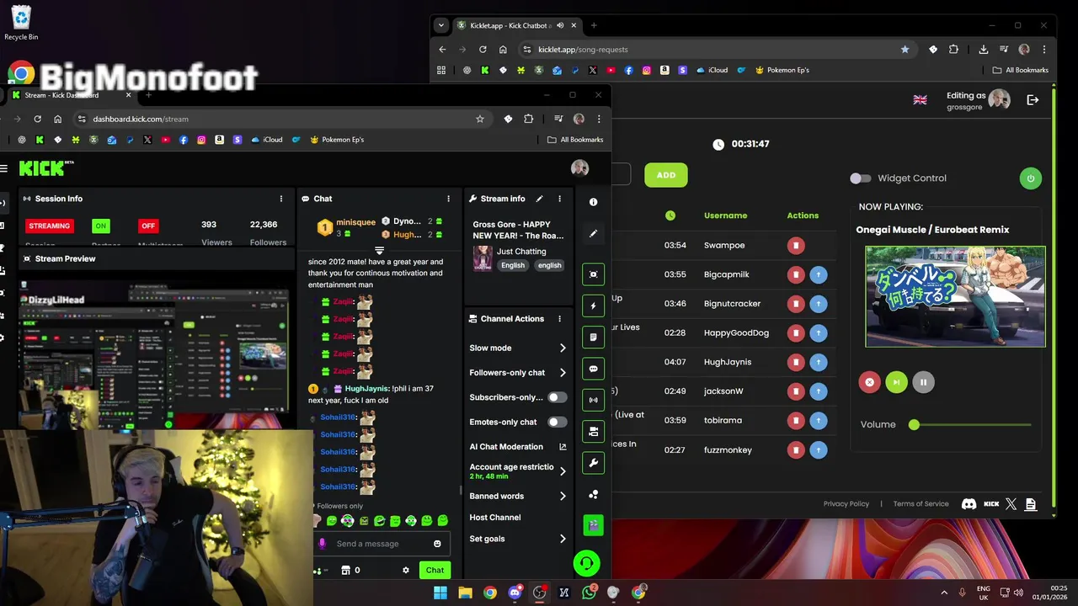This screenshot has width=1078, height=606.
Task: Log out of Kicklet via exit icon
Action: [x=1033, y=100]
